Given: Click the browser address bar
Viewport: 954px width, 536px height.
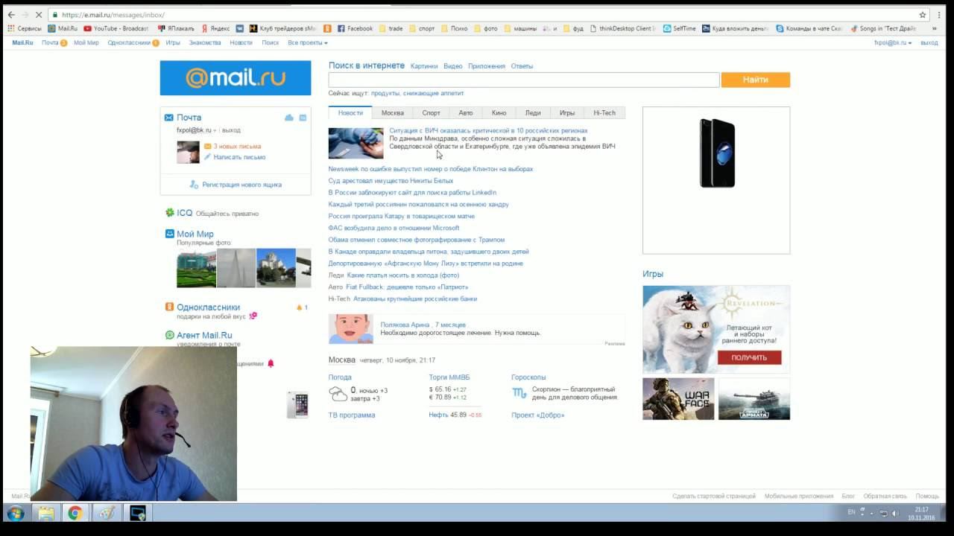Looking at the screenshot, I should pyautogui.click(x=484, y=15).
